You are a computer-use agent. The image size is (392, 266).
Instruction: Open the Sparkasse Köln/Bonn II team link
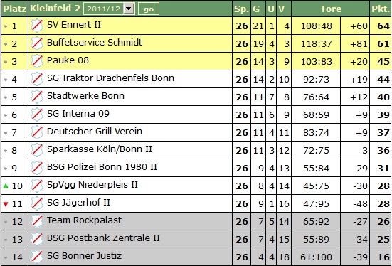100,149
